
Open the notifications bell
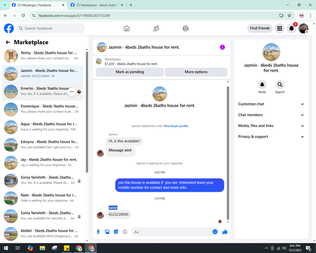pyautogui.click(x=291, y=28)
